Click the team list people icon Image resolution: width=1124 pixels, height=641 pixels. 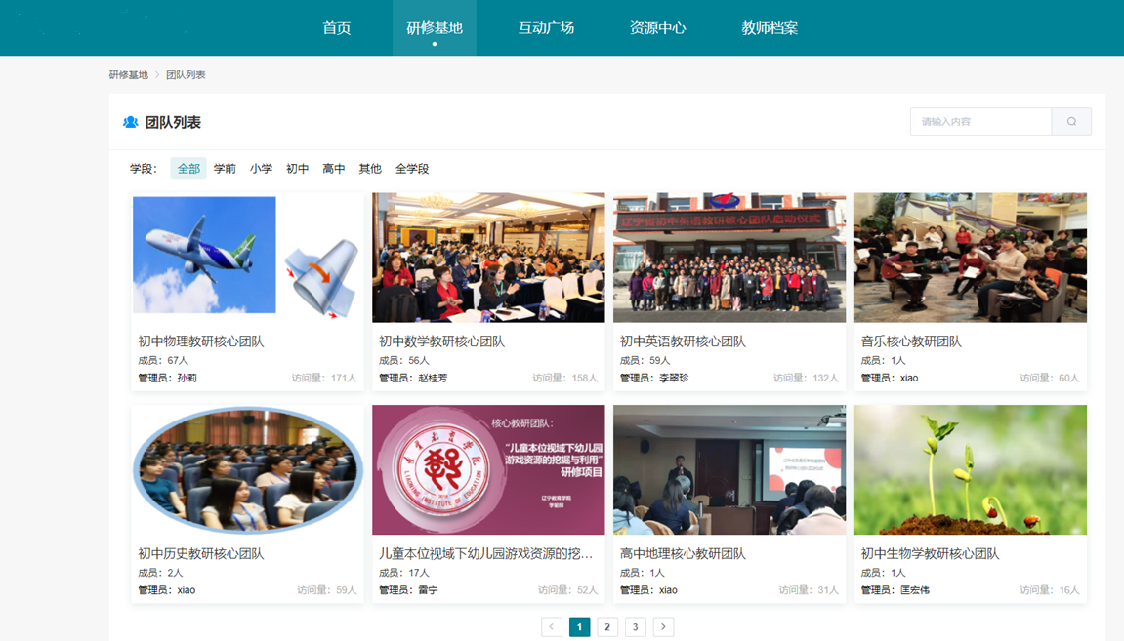click(x=130, y=123)
